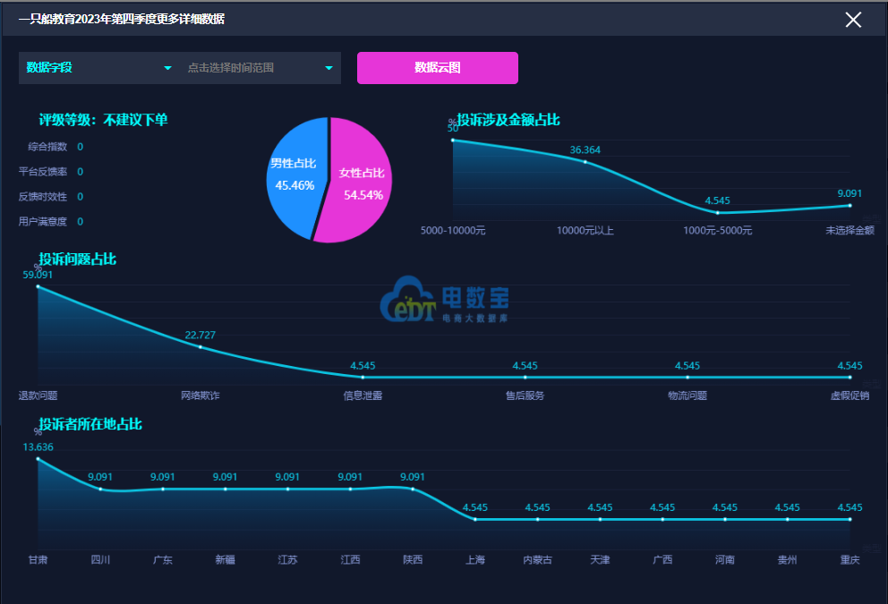The height and width of the screenshot is (604, 888).
Task: Close the quarterly data detail dialog
Action: [x=853, y=20]
